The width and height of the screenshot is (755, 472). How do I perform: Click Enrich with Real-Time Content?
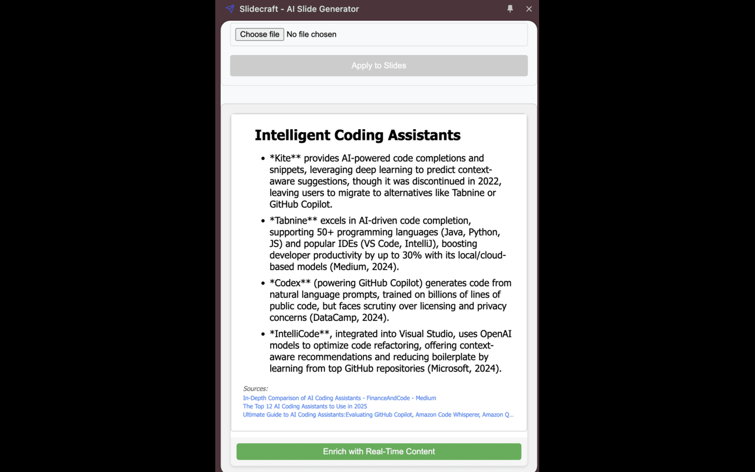[x=378, y=451]
